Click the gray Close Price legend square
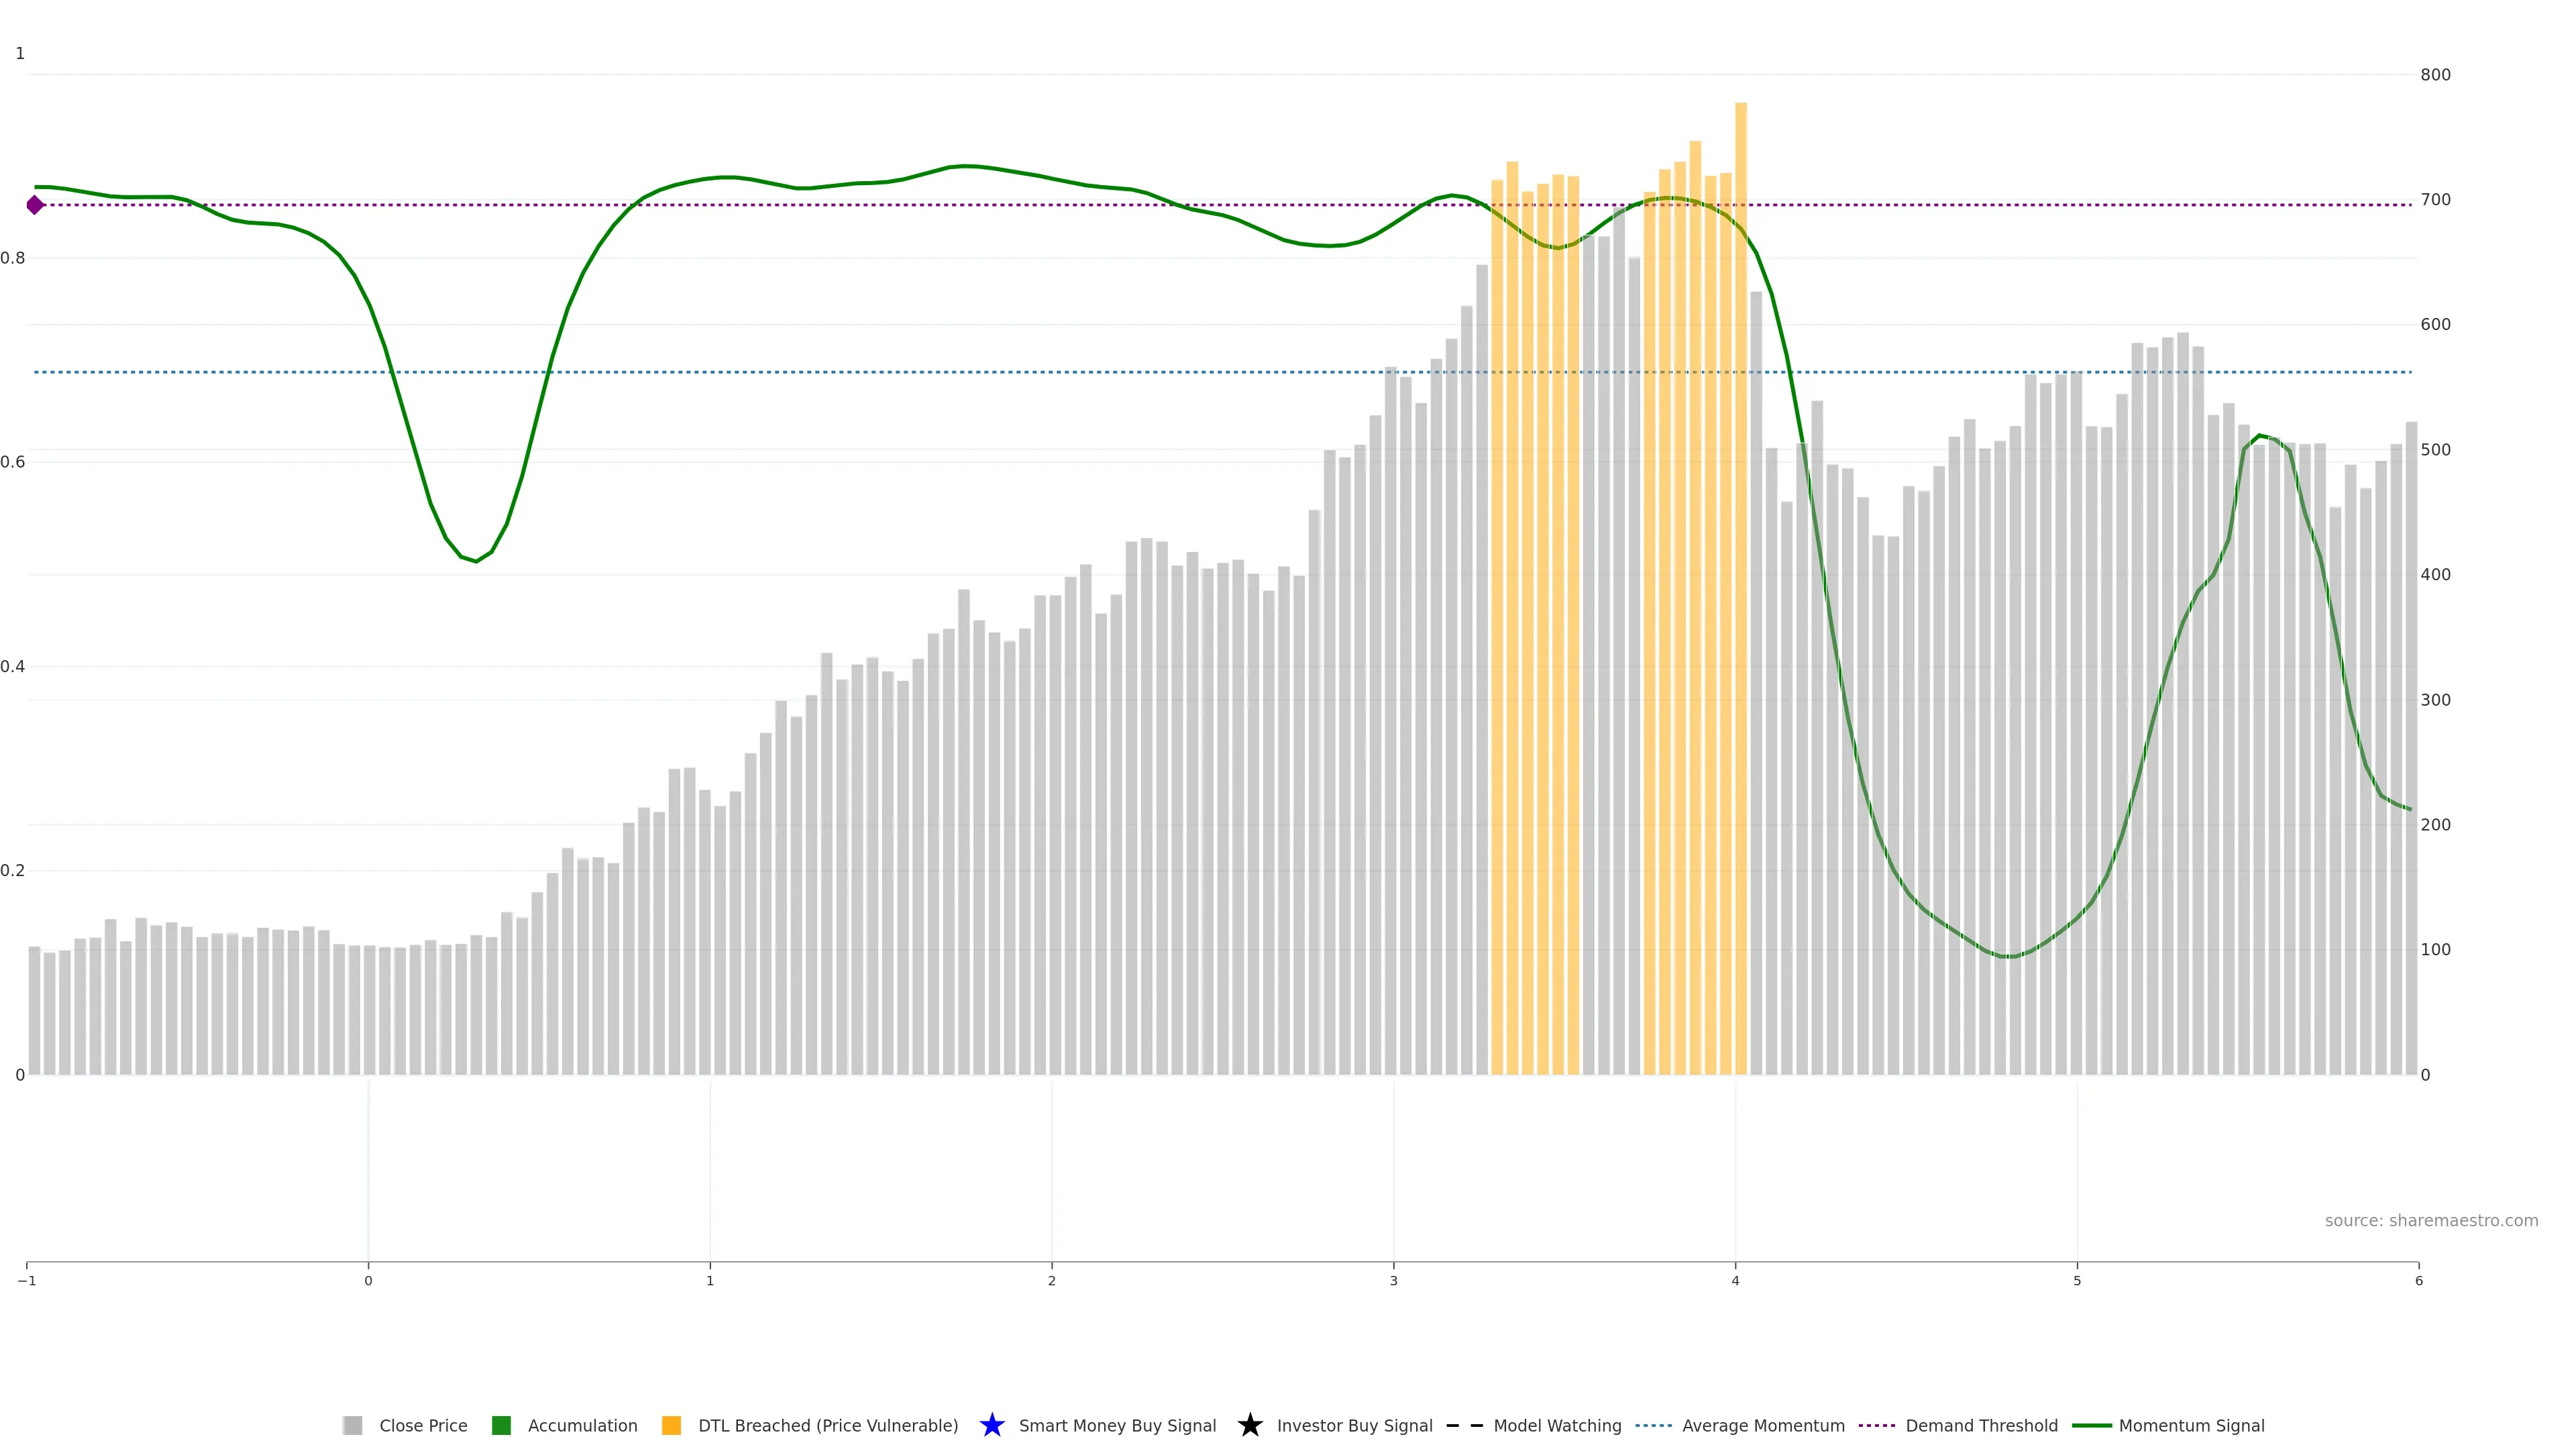The height and width of the screenshot is (1449, 2576). pos(352,1425)
